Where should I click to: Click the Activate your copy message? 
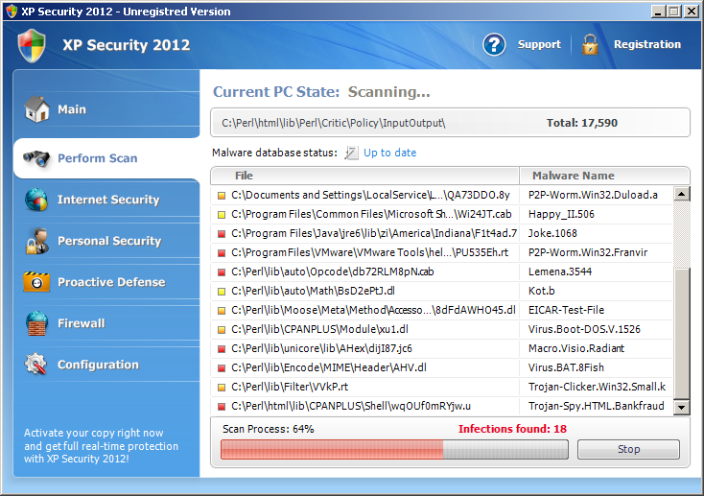pyautogui.click(x=101, y=446)
